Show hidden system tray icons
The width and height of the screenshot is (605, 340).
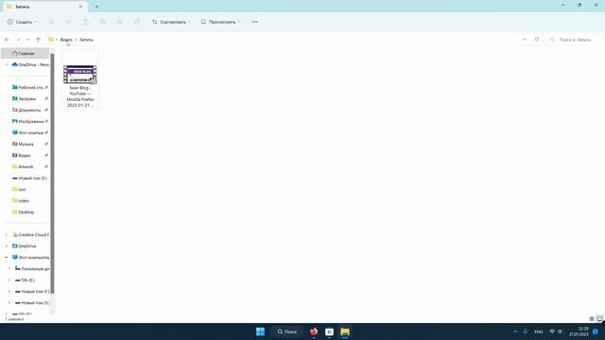tap(514, 331)
